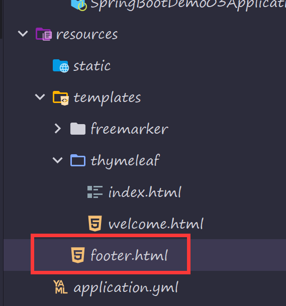Click the resources folder icon
Viewport: 286px width, 306px height.
44,34
